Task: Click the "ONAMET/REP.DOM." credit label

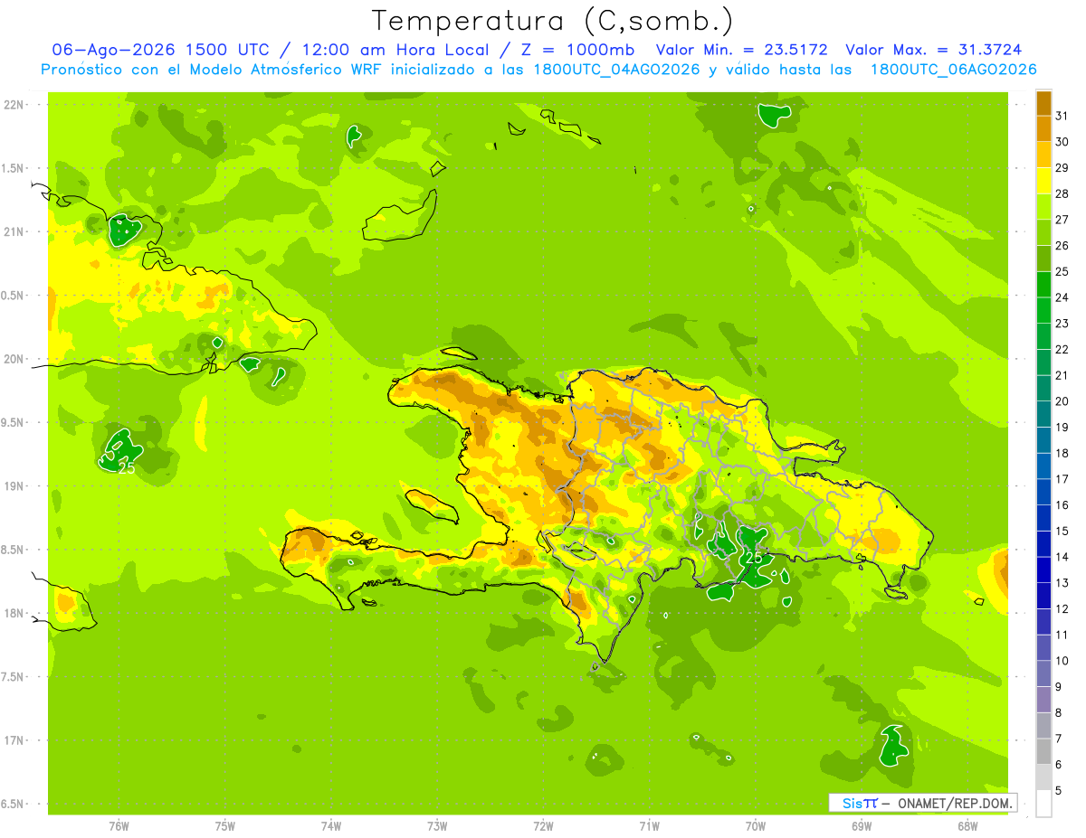Action: point(953,803)
